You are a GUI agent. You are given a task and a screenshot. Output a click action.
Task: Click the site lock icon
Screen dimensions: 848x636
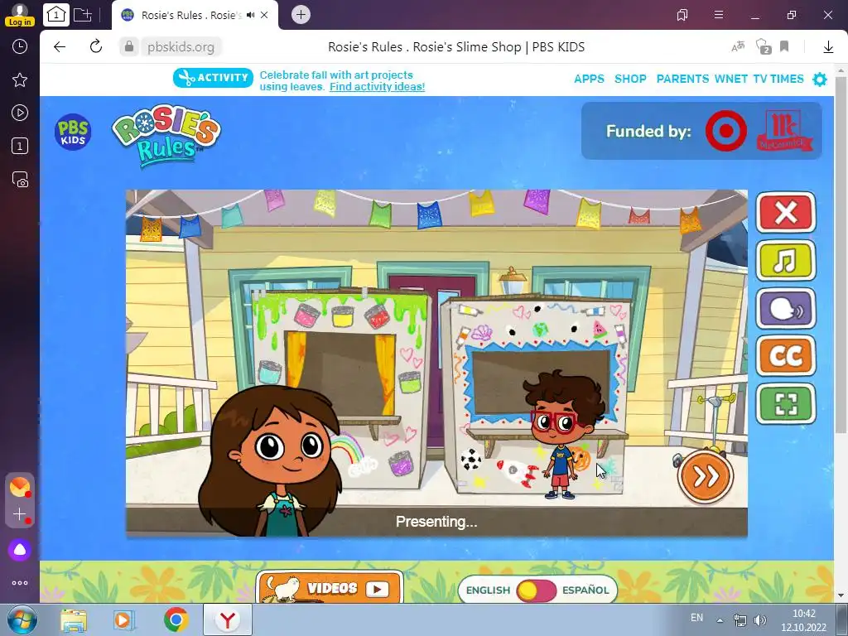[128, 47]
